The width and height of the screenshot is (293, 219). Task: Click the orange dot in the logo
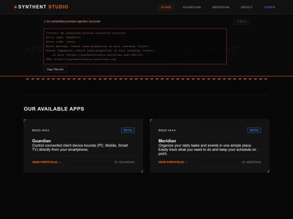click(x=16, y=7)
